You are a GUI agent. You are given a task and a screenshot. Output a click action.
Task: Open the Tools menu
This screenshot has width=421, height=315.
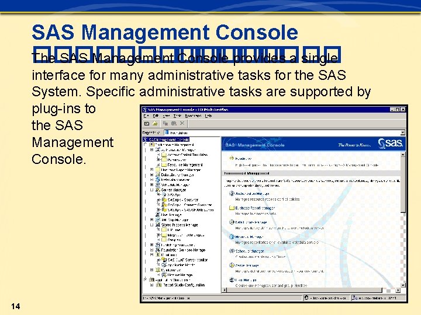[x=177, y=116]
